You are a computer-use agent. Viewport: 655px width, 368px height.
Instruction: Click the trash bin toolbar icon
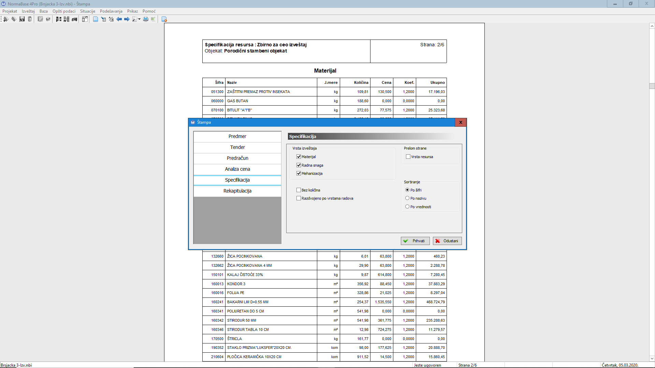pos(30,19)
